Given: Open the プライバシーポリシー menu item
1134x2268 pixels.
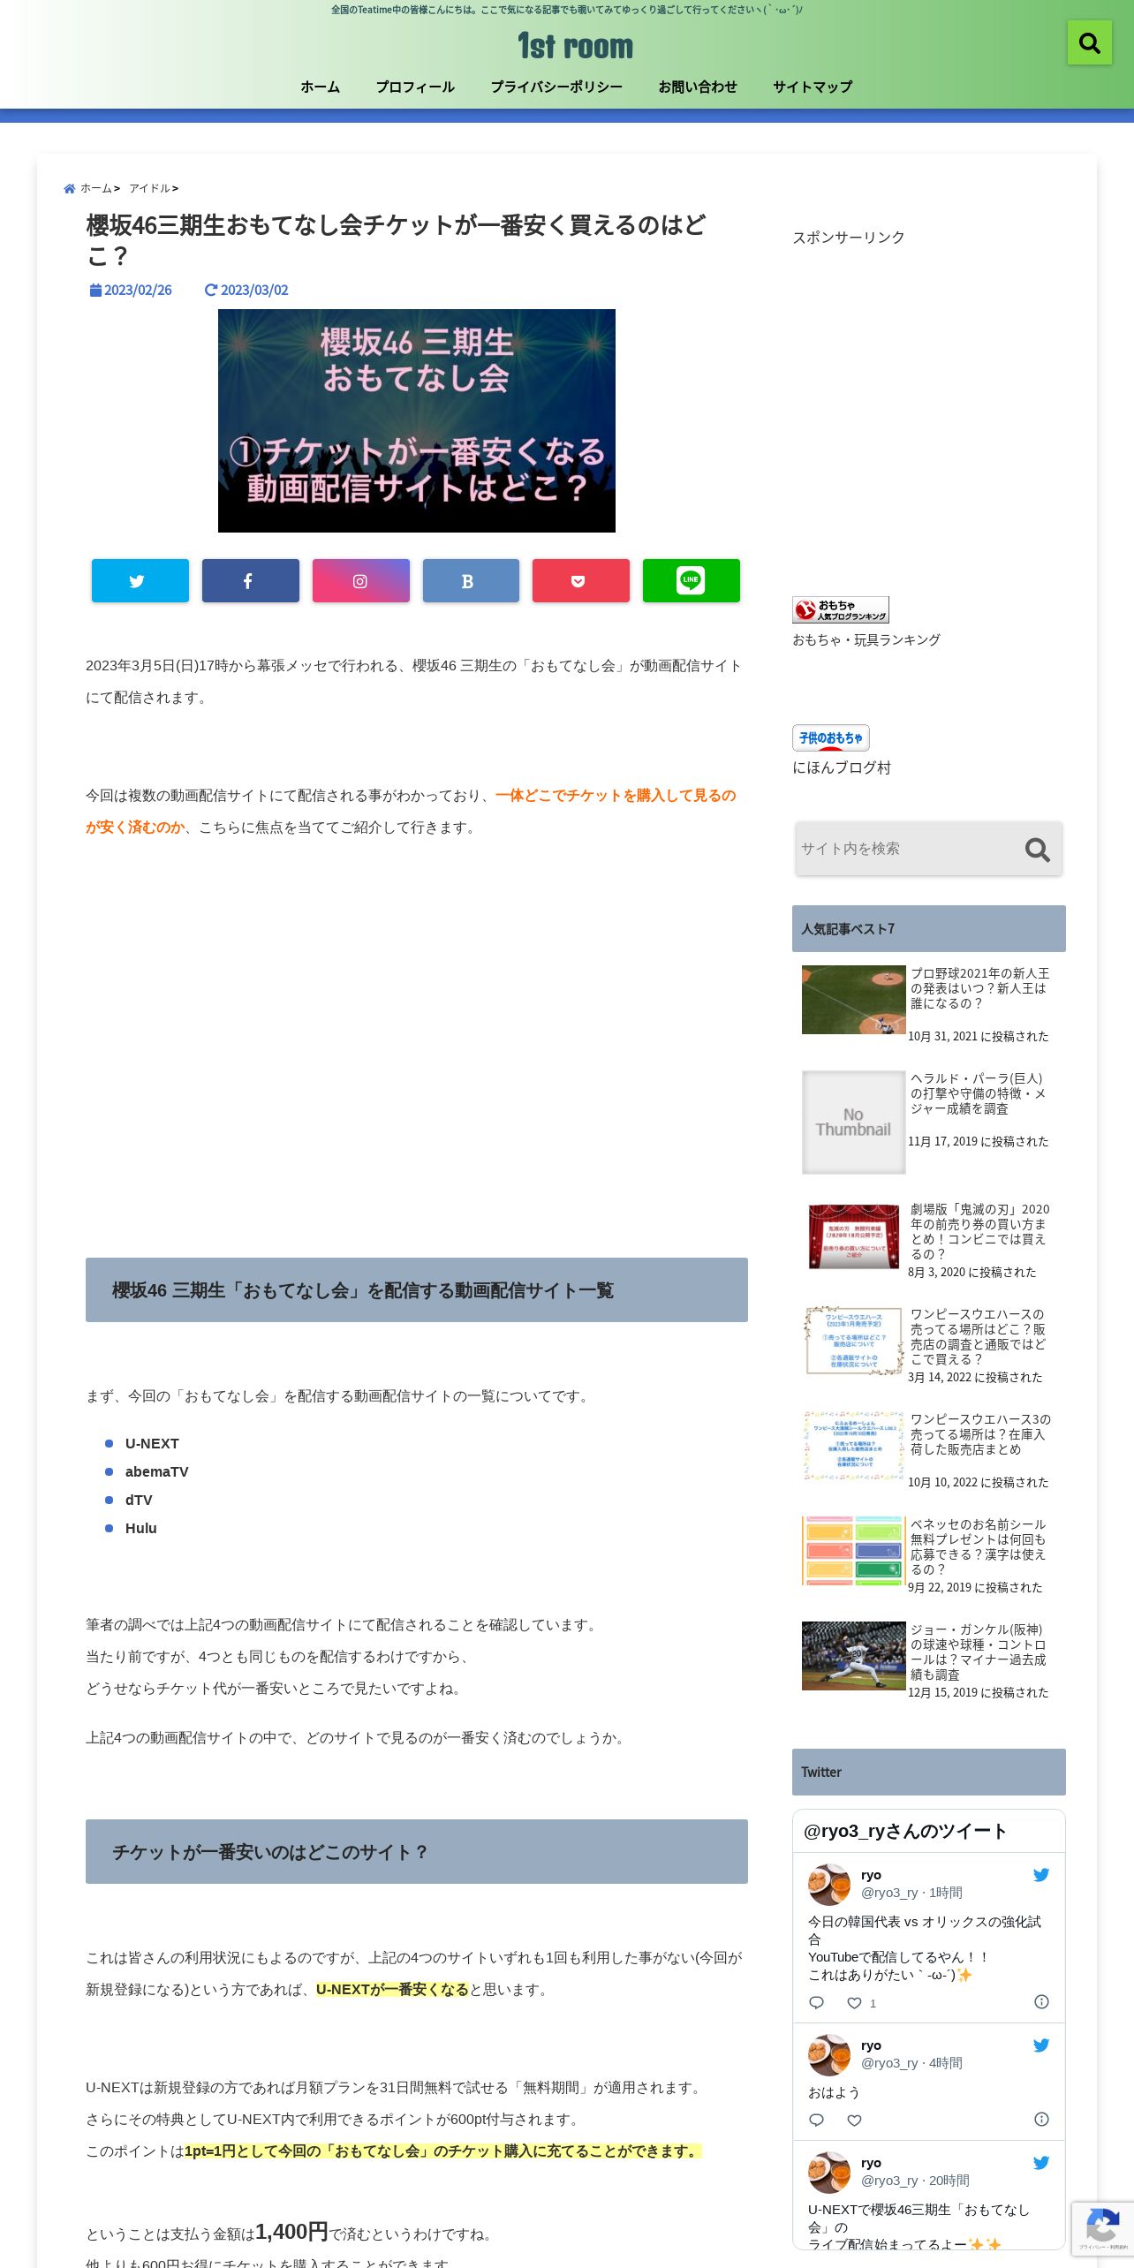Looking at the screenshot, I should 556,87.
